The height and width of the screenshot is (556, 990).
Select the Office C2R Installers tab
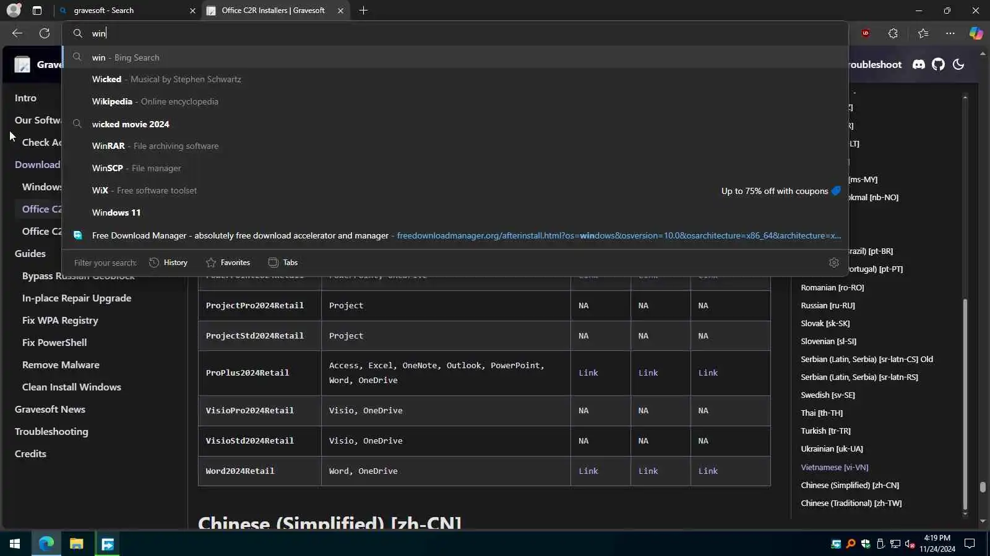click(x=276, y=11)
